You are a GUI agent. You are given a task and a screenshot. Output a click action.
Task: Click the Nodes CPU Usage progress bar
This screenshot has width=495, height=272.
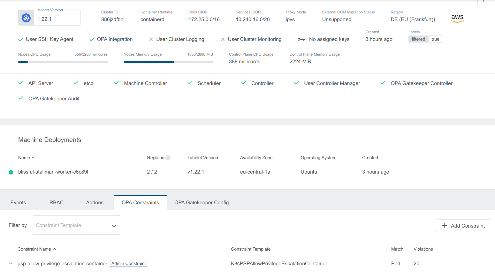[63, 62]
